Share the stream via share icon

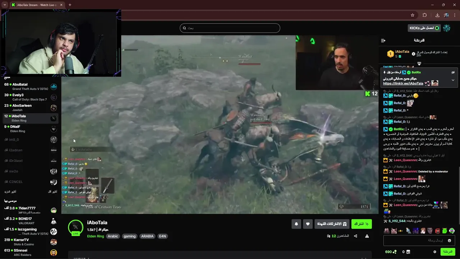point(355,236)
